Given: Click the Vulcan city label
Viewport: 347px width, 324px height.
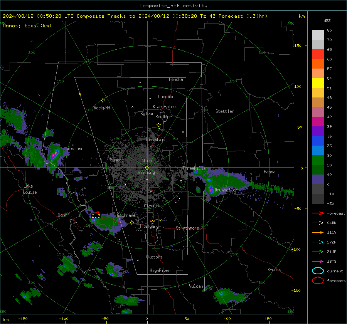Looking at the screenshot, I should pos(196,286).
